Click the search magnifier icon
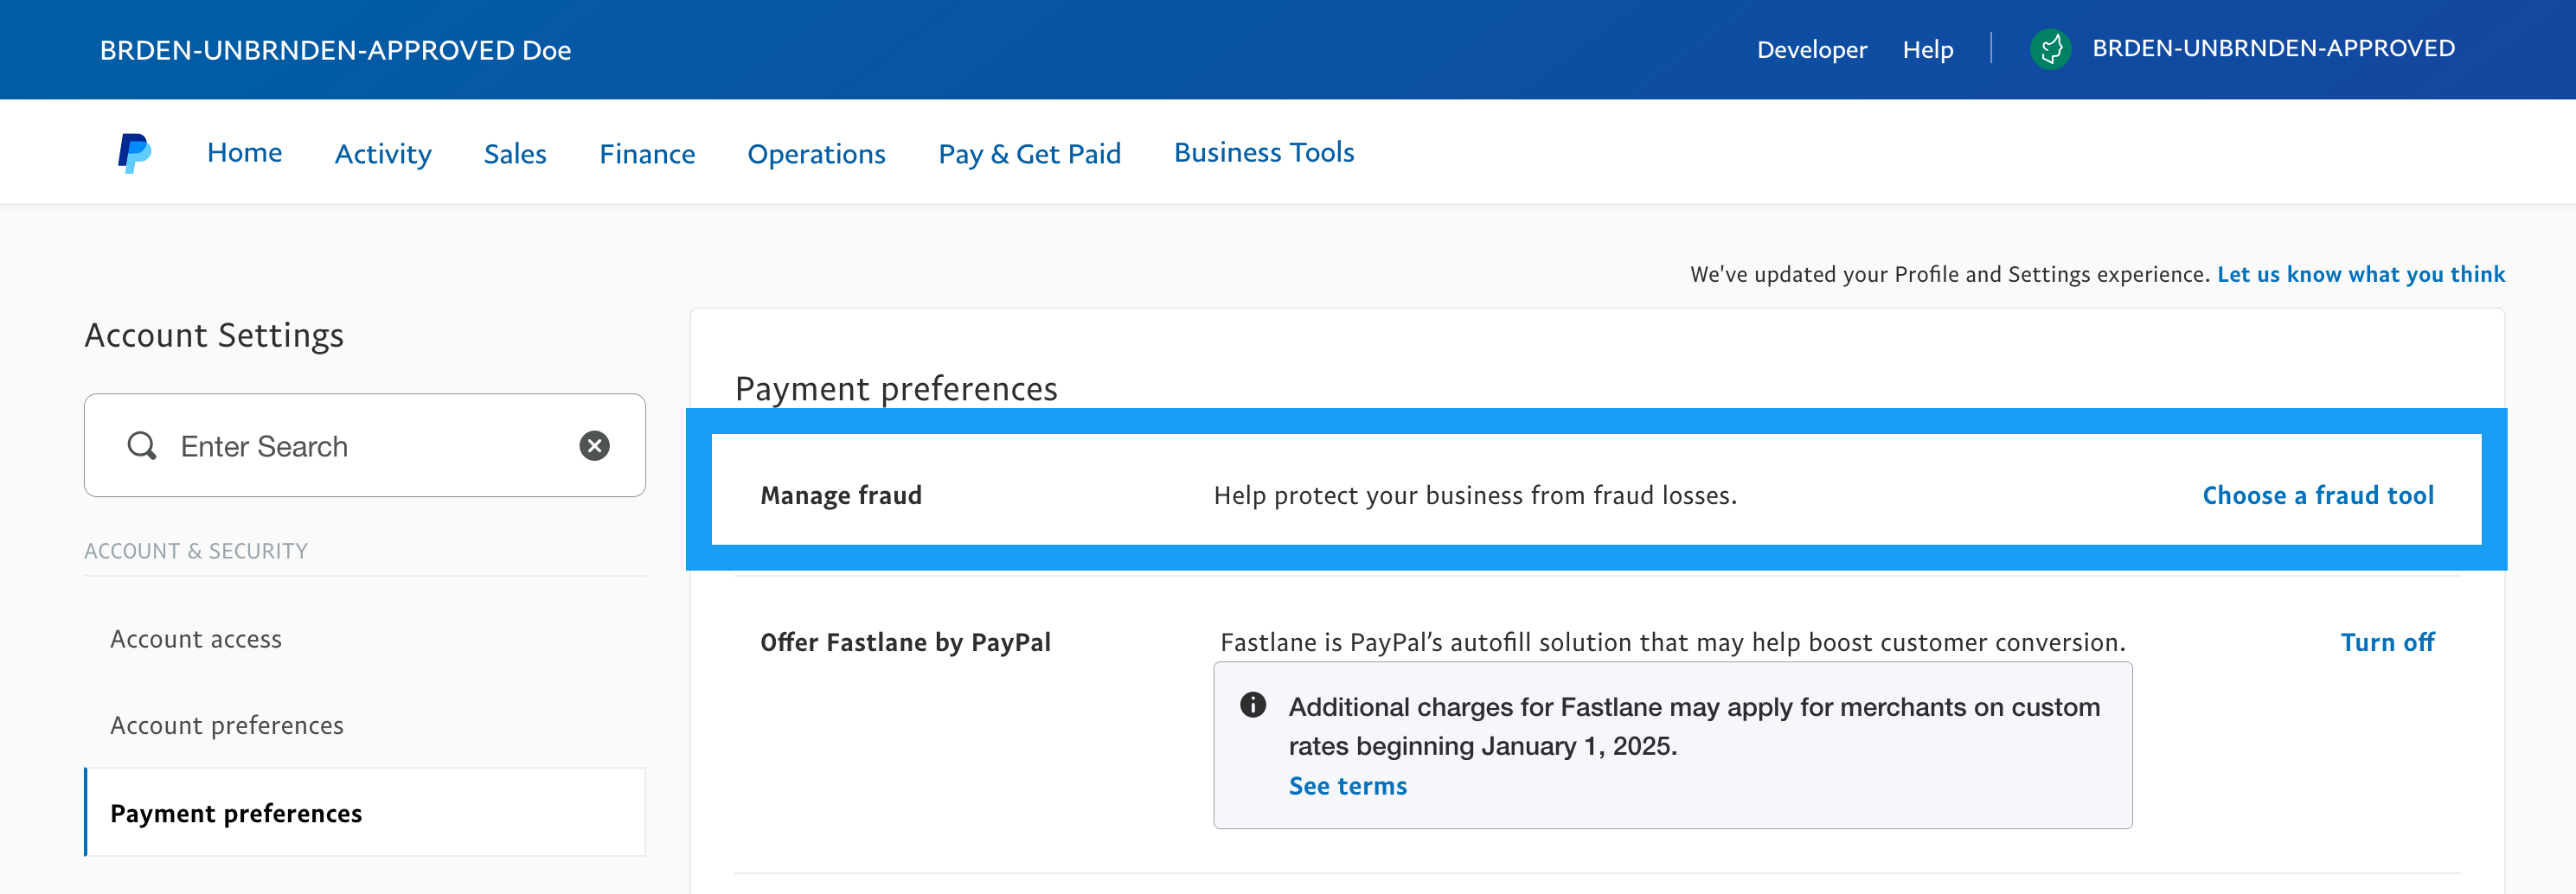 [x=142, y=446]
